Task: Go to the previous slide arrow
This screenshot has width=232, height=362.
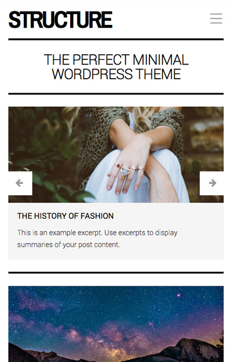Action: pyautogui.click(x=19, y=183)
